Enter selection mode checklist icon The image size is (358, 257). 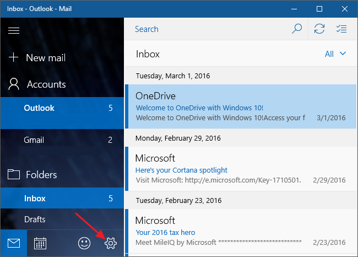[341, 29]
